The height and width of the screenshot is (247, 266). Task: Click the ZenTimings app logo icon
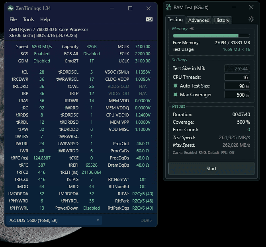[10, 8]
